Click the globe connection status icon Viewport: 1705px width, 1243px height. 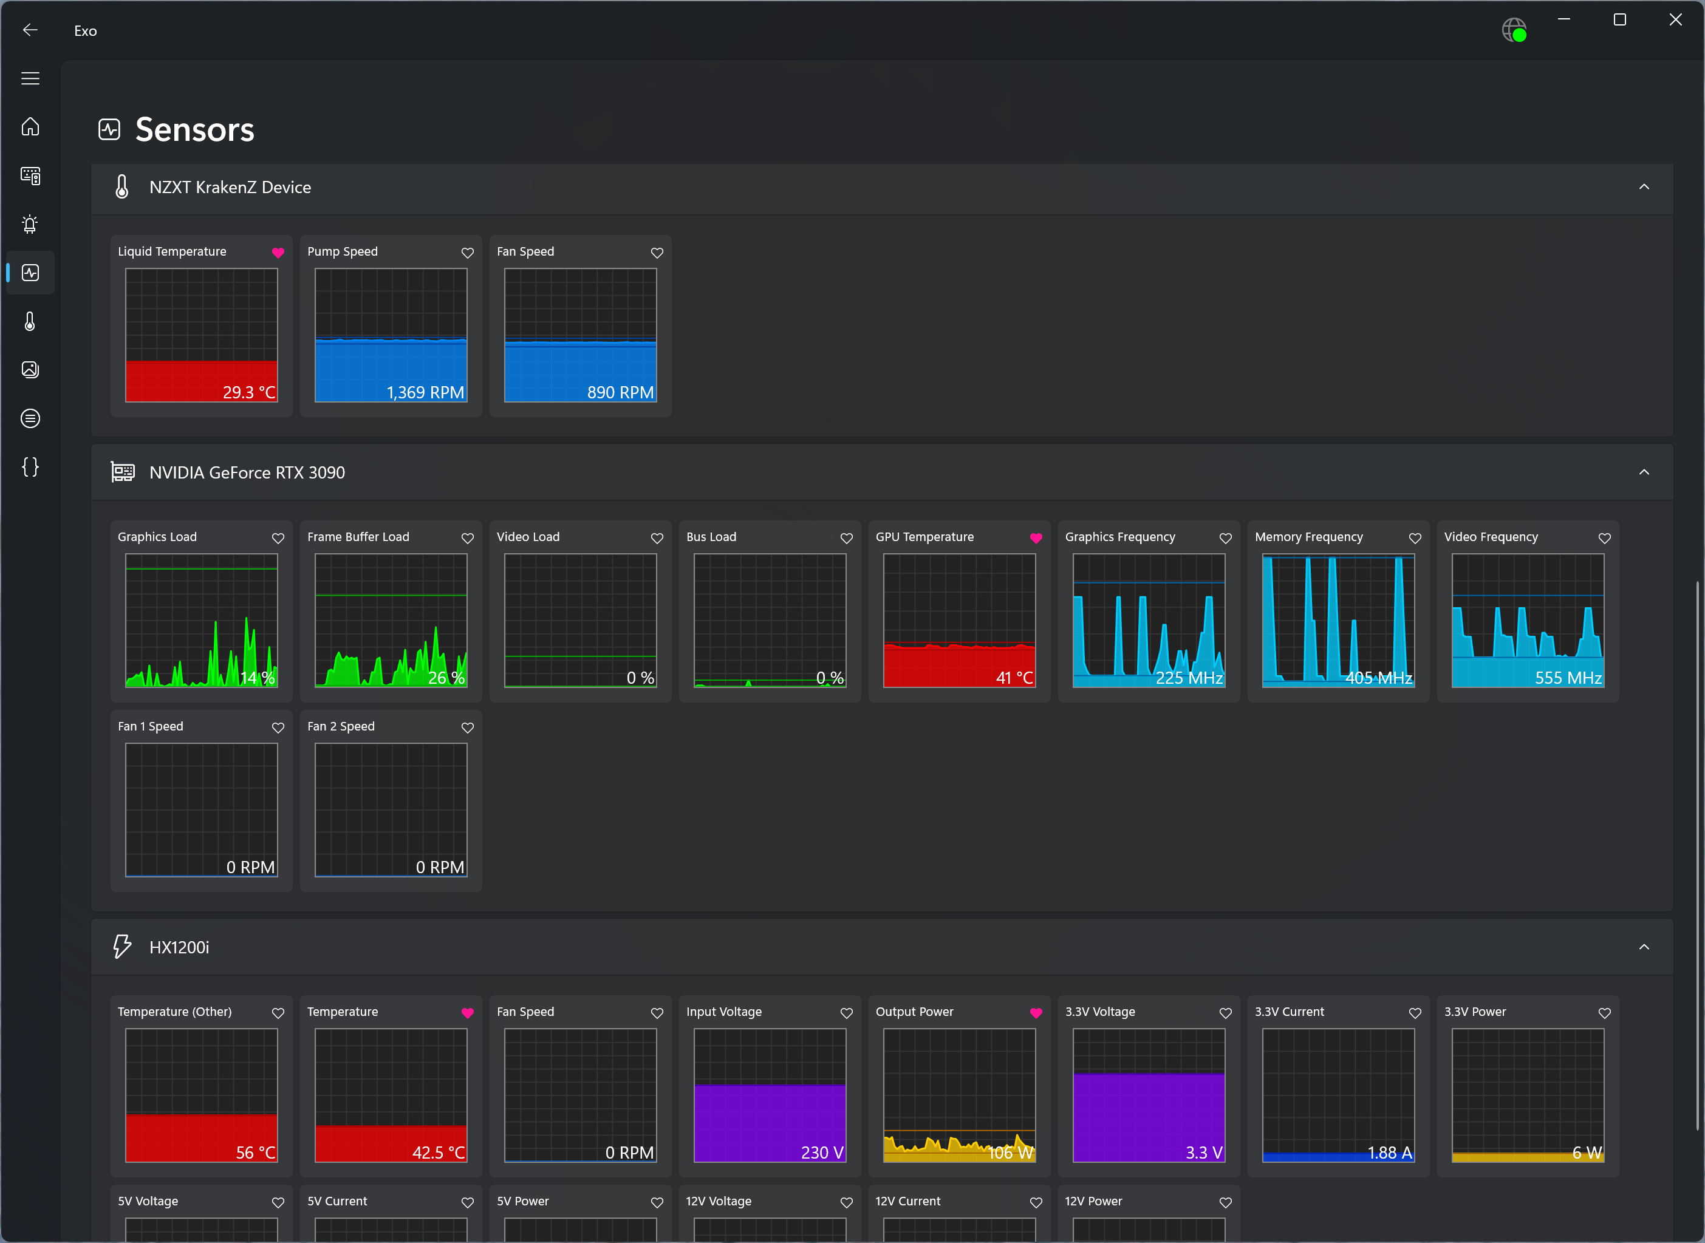coord(1514,30)
